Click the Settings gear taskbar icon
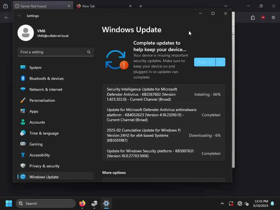Image resolution: width=280 pixels, height=210 pixels. pos(106,203)
